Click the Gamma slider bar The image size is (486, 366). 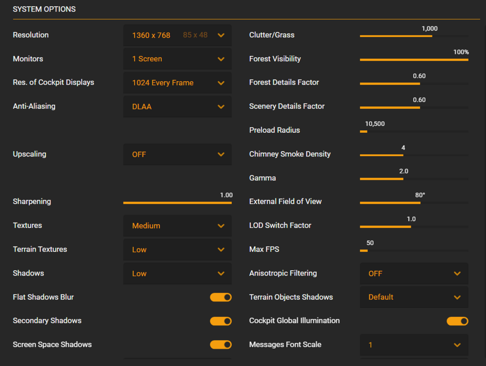414,179
